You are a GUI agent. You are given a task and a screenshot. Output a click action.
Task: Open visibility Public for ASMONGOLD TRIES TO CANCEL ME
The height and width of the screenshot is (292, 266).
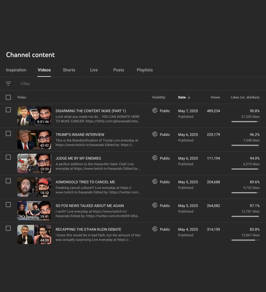(165, 182)
